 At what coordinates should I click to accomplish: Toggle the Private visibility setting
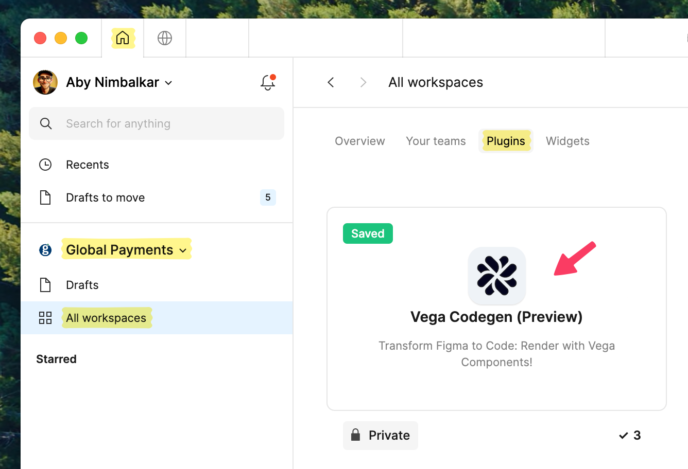380,435
